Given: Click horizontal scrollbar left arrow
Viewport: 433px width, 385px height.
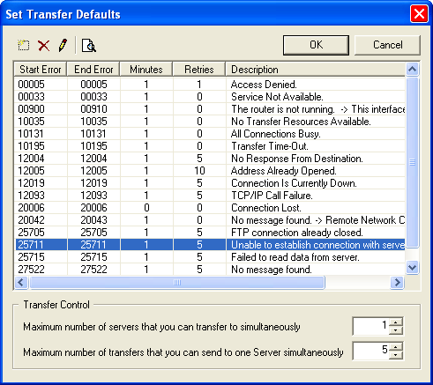Looking at the screenshot, I should [x=21, y=283].
